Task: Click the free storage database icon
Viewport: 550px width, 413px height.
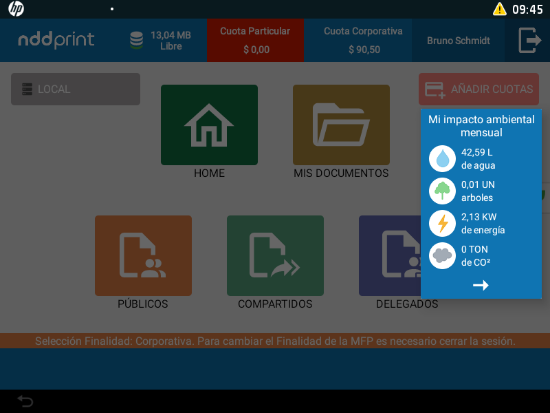Action: (x=137, y=40)
